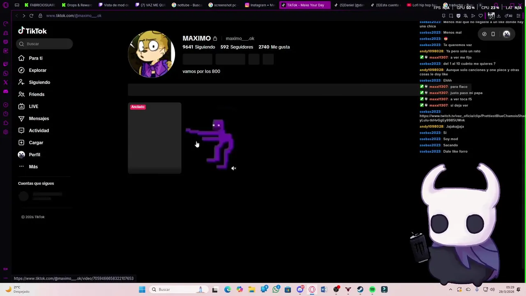526x296 pixels.
Task: Open Spotify from the taskbar
Action: coord(372,289)
